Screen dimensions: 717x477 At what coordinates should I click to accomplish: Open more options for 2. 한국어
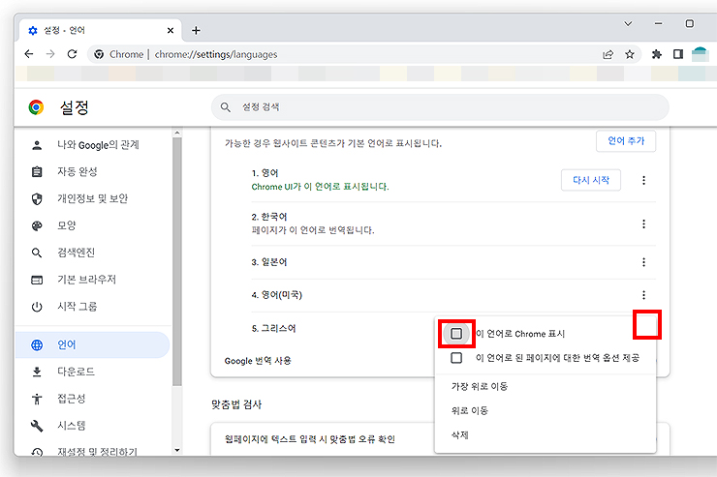tap(643, 224)
